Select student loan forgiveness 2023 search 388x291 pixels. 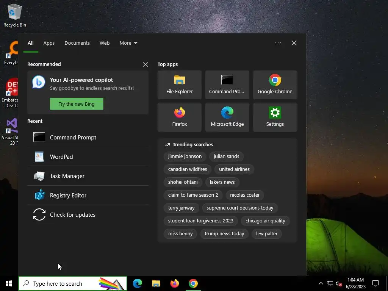point(200,221)
